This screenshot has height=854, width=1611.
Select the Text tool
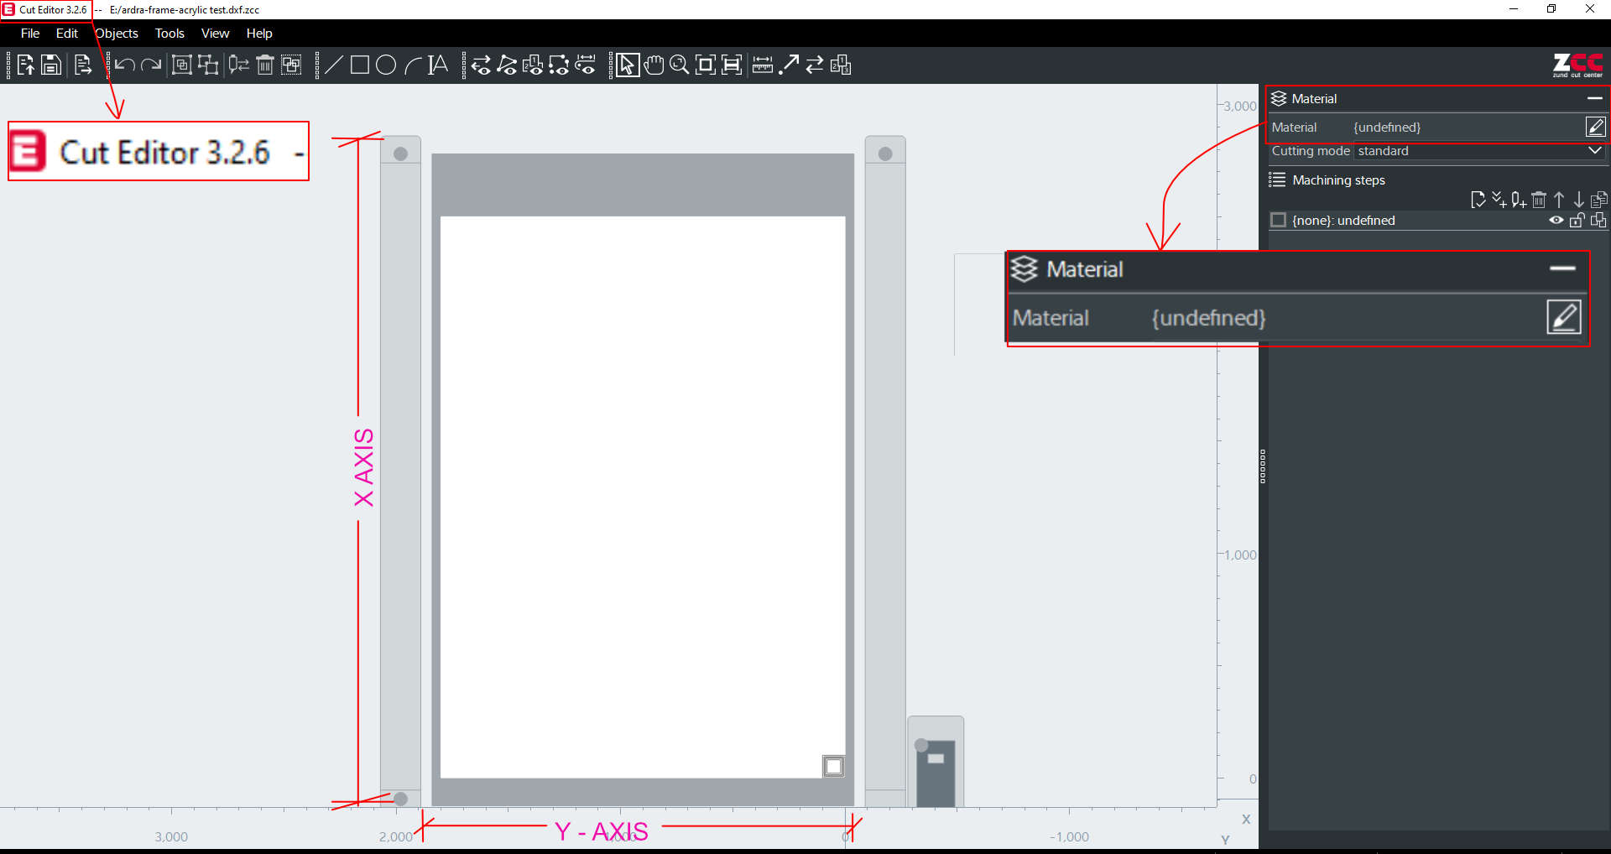tap(438, 65)
